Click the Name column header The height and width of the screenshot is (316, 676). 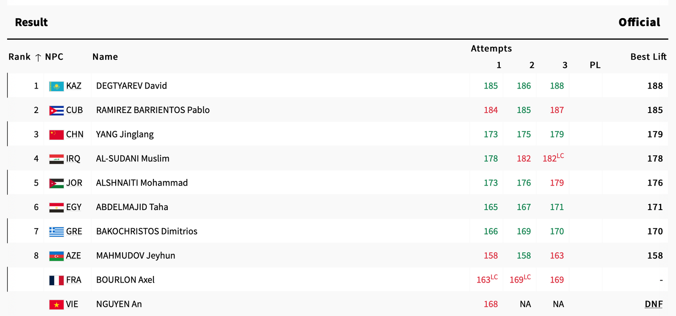[x=105, y=57]
